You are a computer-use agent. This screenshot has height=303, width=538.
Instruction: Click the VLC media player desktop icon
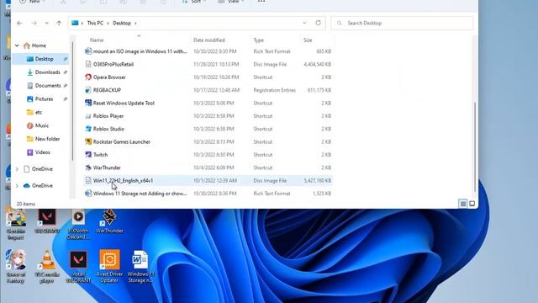pyautogui.click(x=47, y=267)
